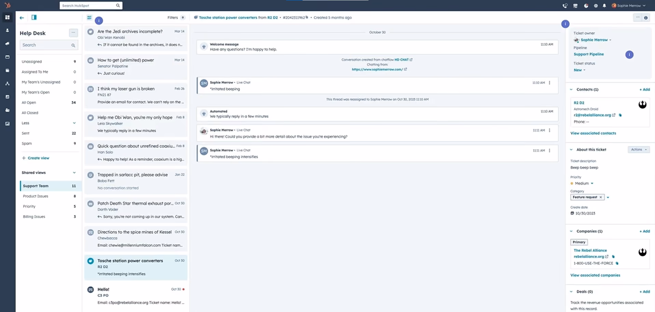Open options for '*irritated beeping' message

pos(549,83)
